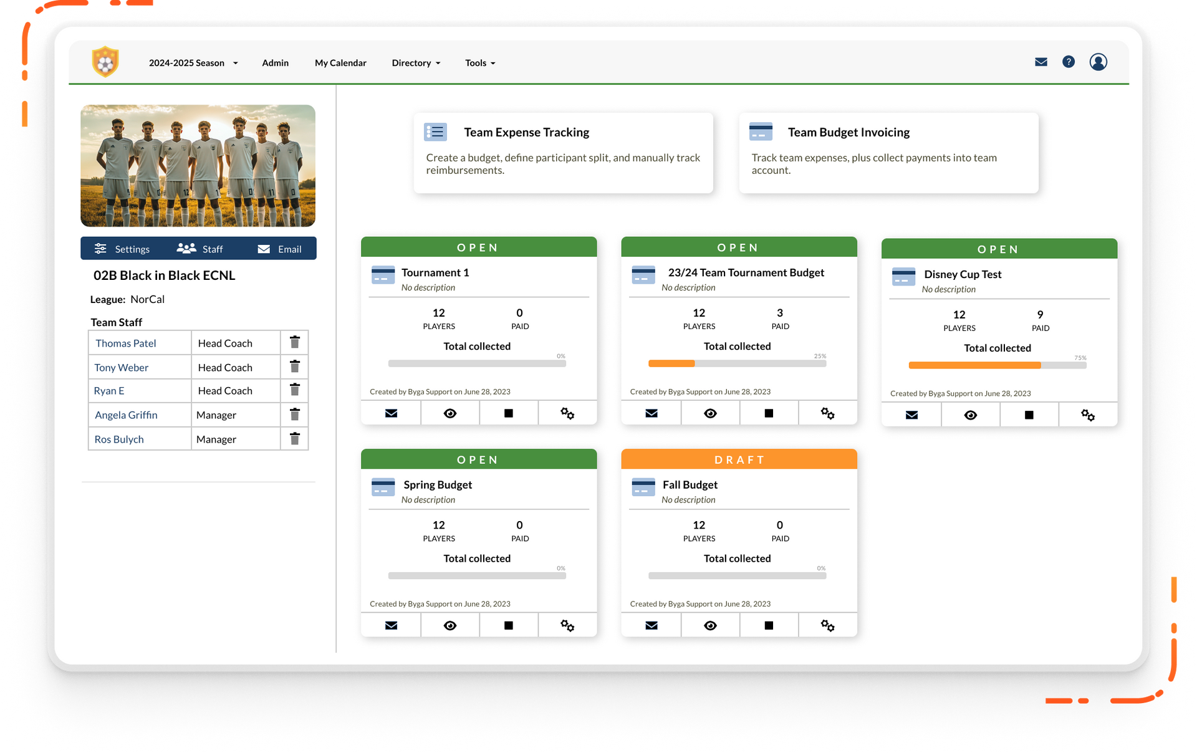Screen dimensions: 1197x753
Task: Open My Calendar from the navigation bar
Action: point(340,62)
